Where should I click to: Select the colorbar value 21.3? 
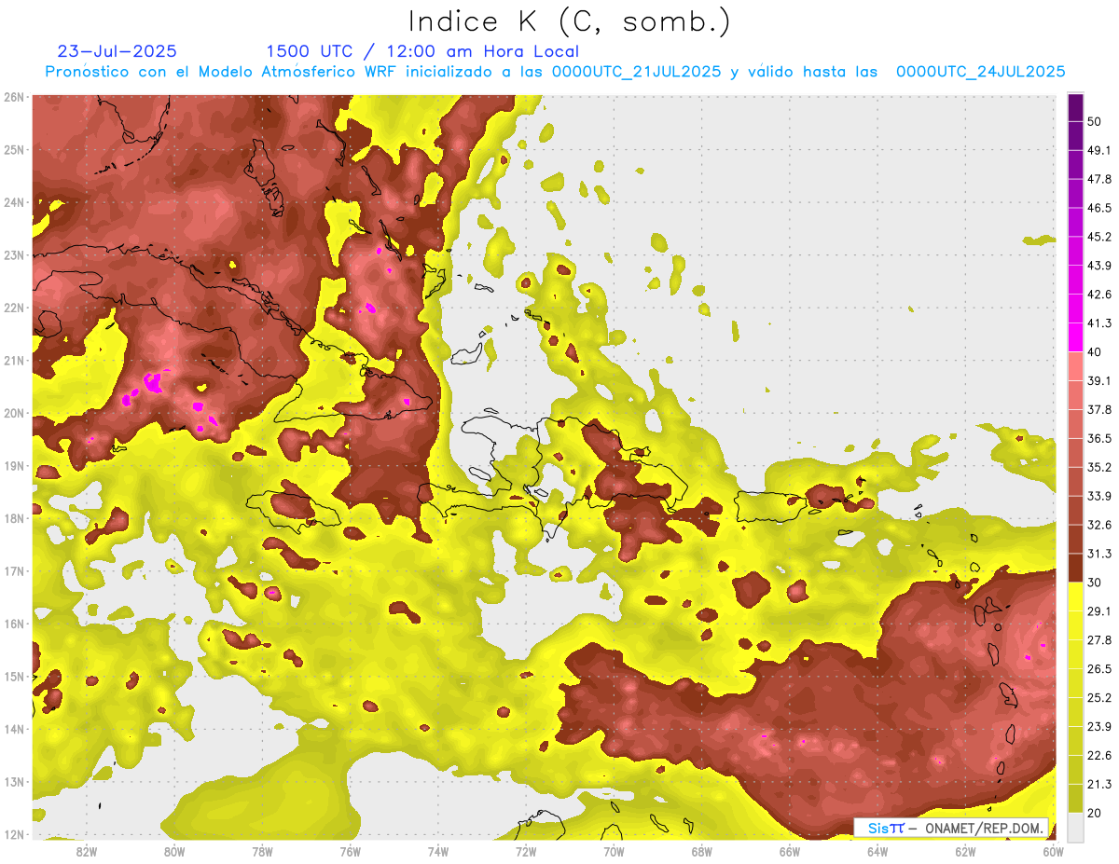click(1099, 784)
